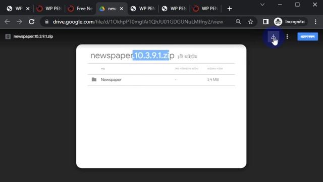Click the zoom magnifier icon in the address bar

[238, 22]
